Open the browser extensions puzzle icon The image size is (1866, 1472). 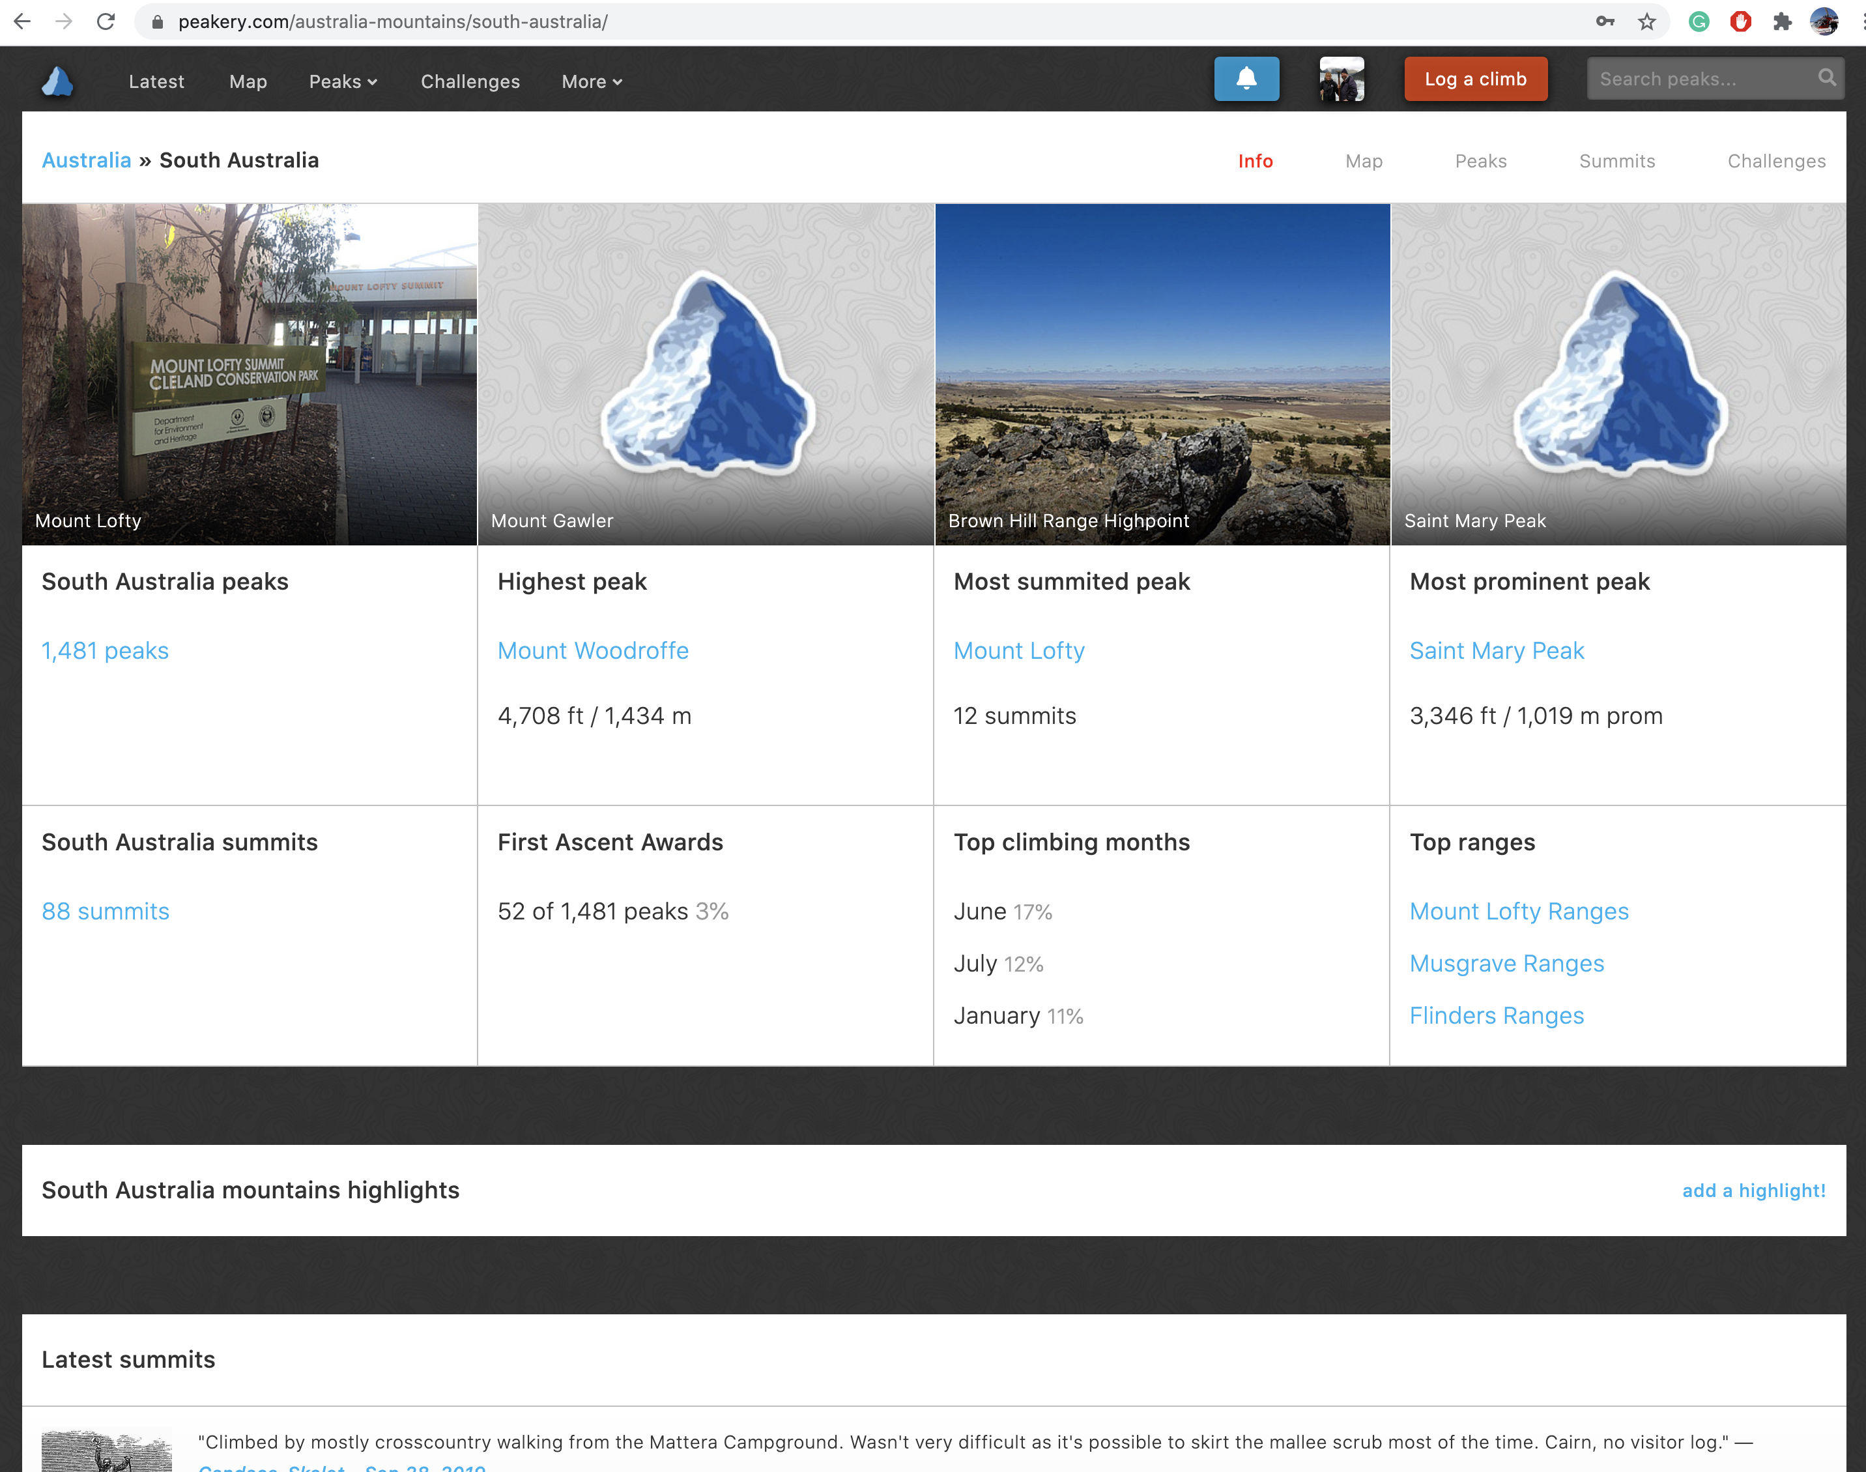[x=1781, y=22]
